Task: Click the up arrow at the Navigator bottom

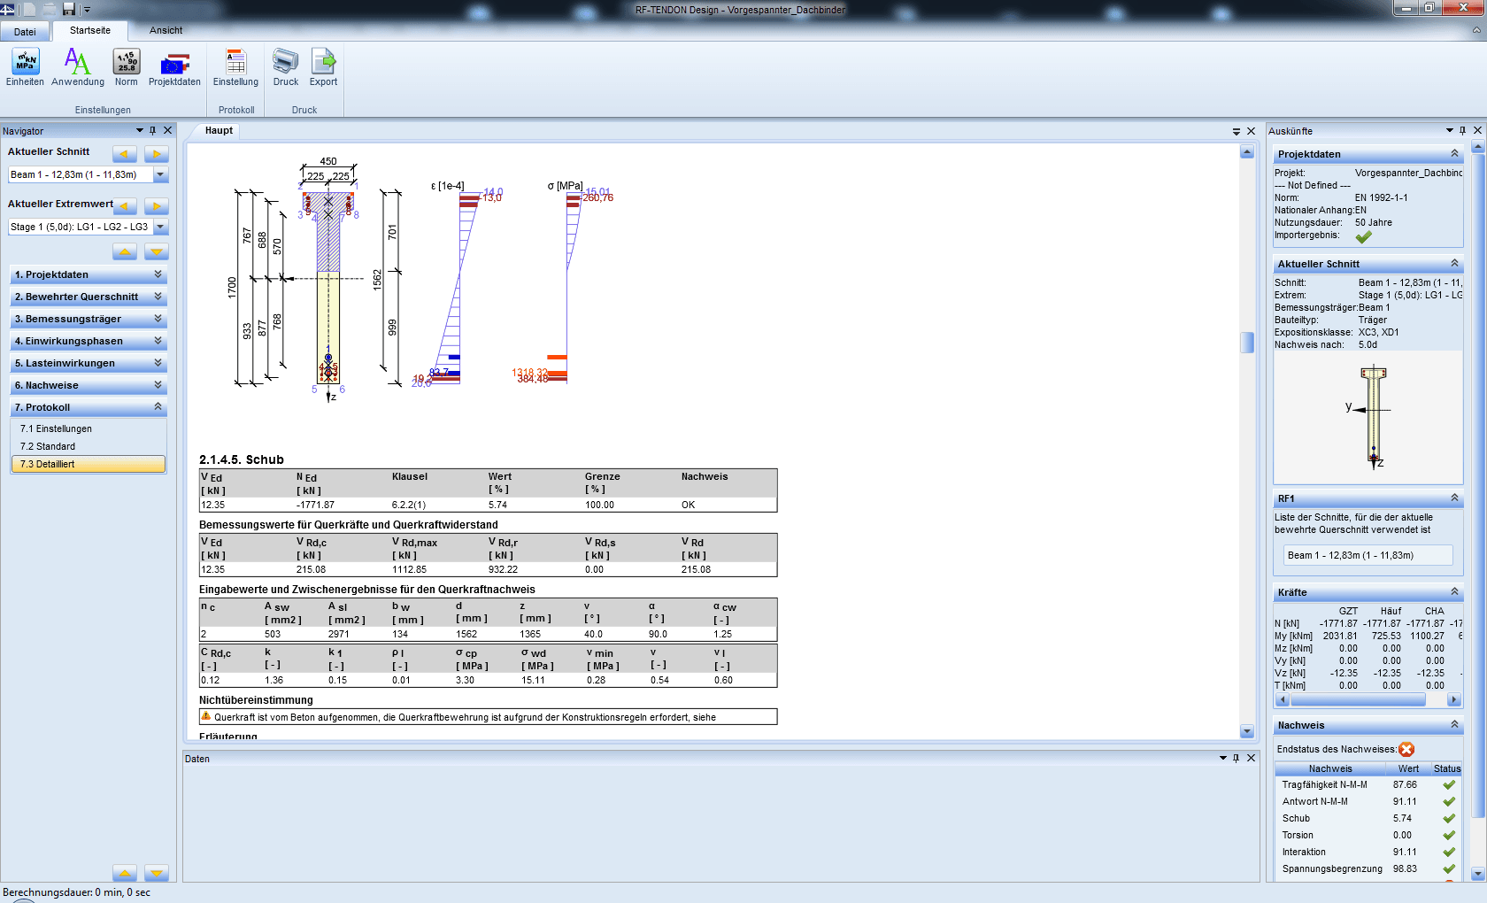Action: click(x=125, y=873)
